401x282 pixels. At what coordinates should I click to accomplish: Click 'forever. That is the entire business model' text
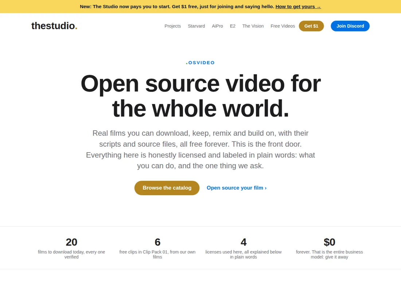(x=330, y=254)
